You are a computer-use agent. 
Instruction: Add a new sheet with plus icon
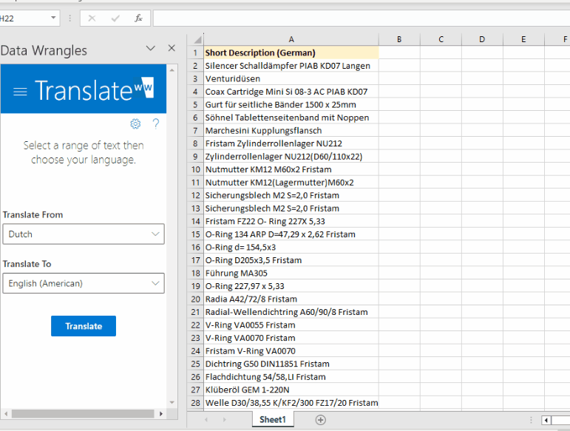[x=320, y=420]
